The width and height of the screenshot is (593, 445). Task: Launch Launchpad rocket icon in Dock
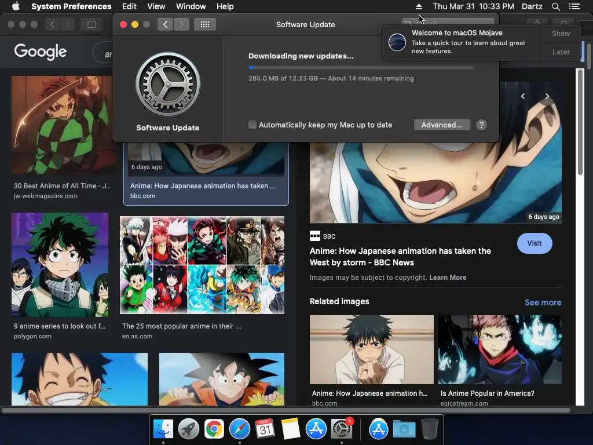click(x=189, y=429)
